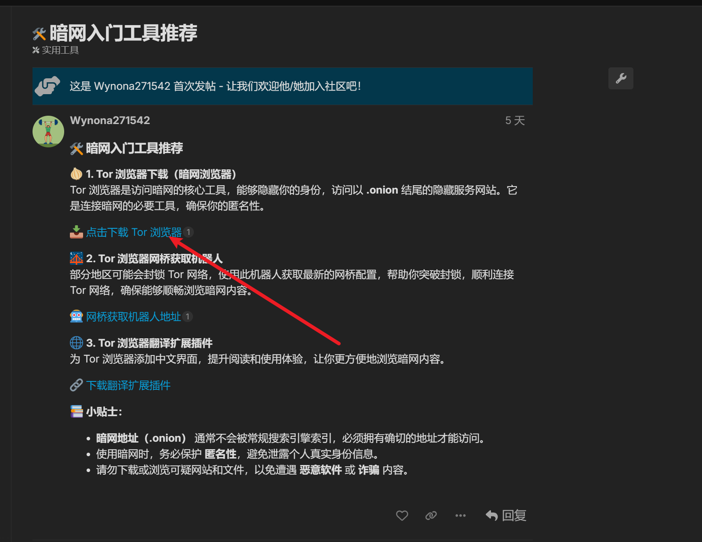Screen dimensions: 702x542
Task: Click the tools icon beside 实用工具
Action: (x=36, y=50)
